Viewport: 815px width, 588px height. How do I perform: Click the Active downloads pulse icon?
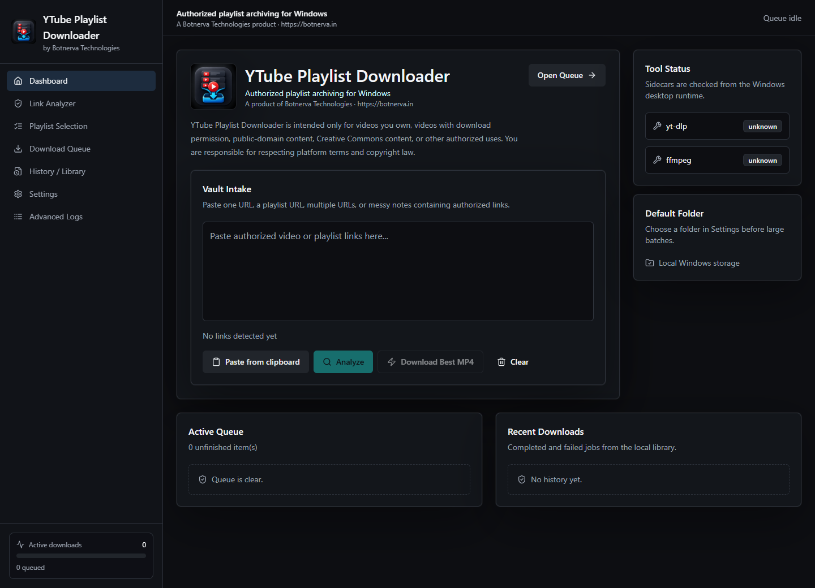tap(20, 544)
